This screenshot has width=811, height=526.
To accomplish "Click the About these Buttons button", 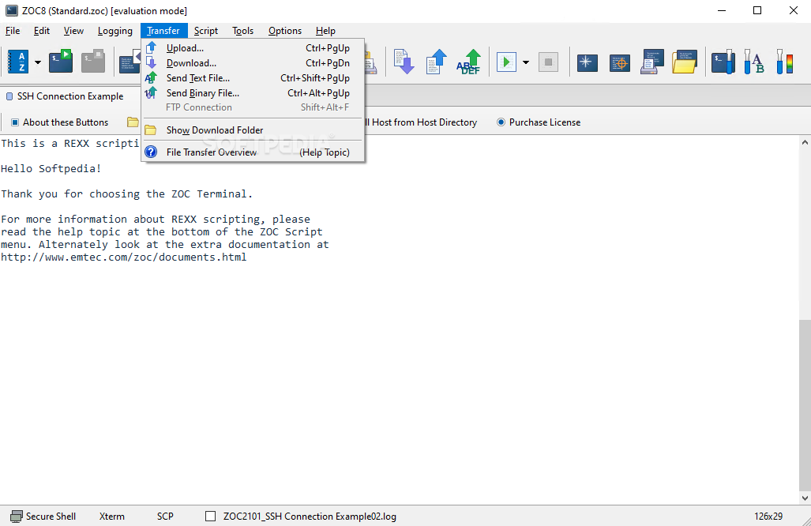I will tap(60, 122).
